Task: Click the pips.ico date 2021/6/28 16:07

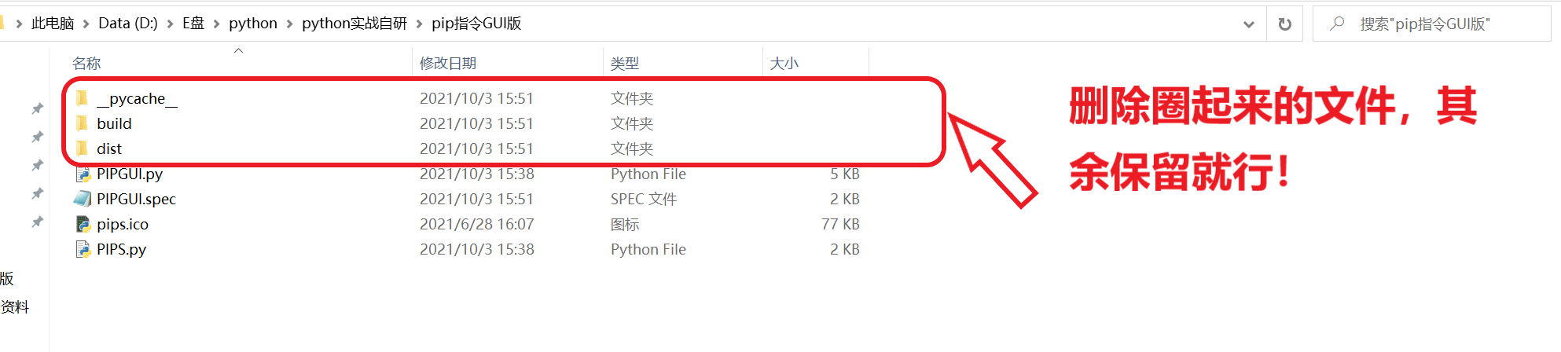Action: pos(477,224)
